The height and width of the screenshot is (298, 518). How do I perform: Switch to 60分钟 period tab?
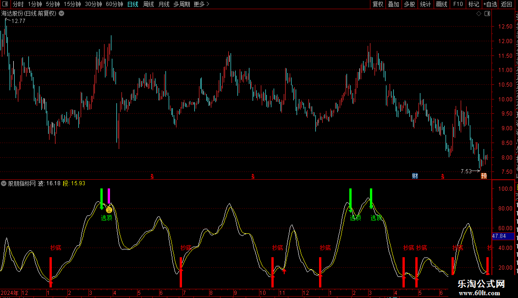pos(114,4)
